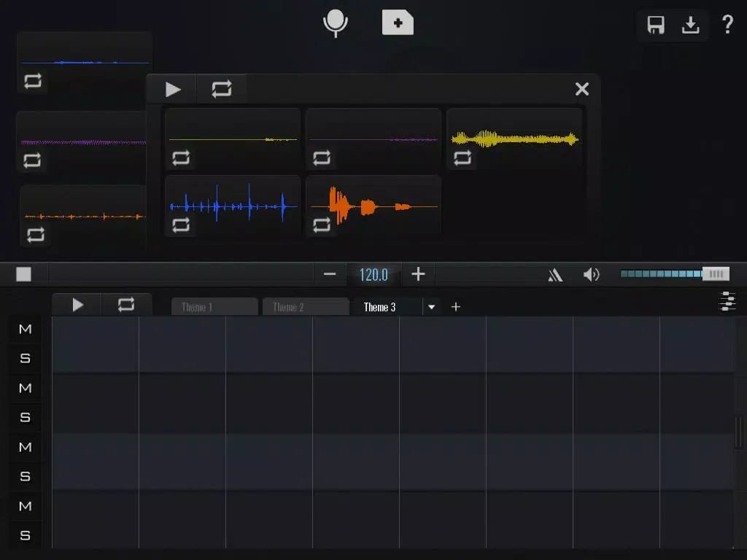Play the clip group in the popup panel
This screenshot has height=560, width=747.
click(172, 89)
